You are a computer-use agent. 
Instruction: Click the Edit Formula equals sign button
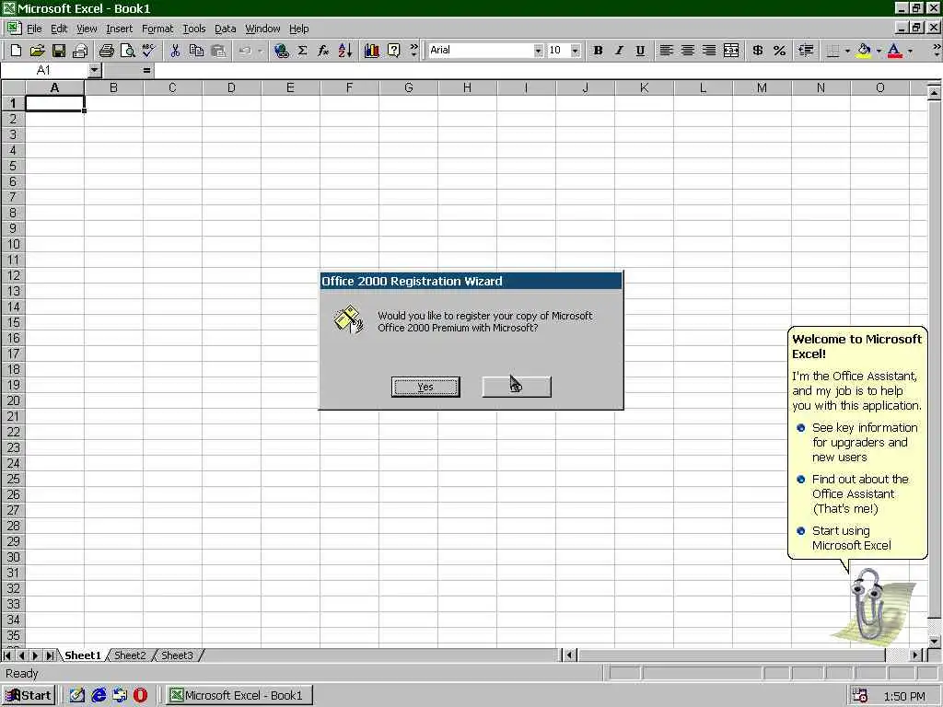point(146,71)
